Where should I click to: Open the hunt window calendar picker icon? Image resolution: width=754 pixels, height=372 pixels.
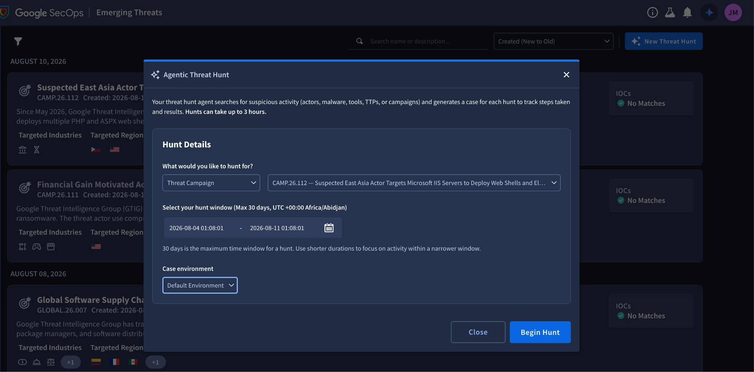(329, 228)
